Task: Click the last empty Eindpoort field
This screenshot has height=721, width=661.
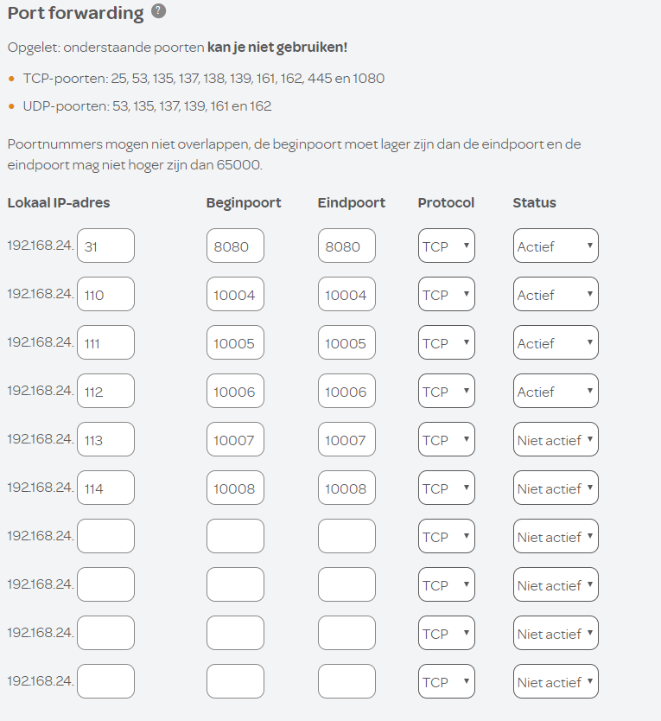Action: pos(346,682)
